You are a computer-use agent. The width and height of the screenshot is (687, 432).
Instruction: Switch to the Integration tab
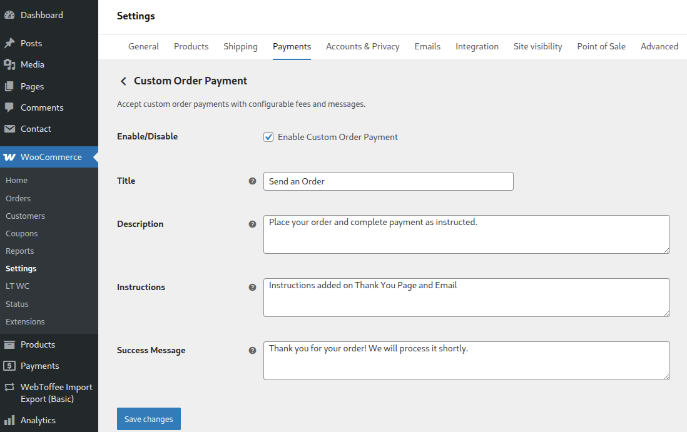click(x=477, y=47)
